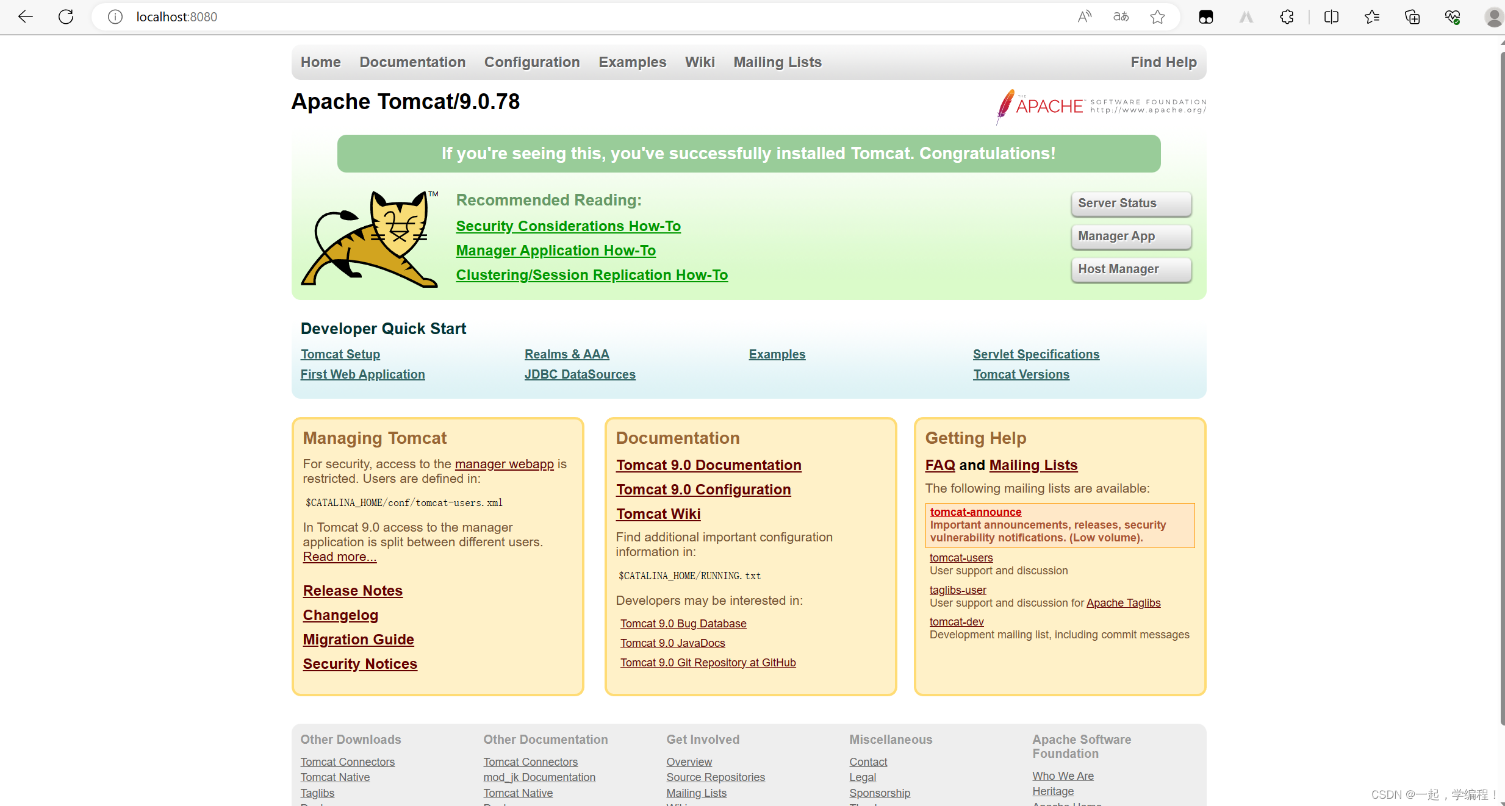Image resolution: width=1505 pixels, height=806 pixels.
Task: Open Tomcat 9.0 Git Repository at GitHub
Action: pos(708,663)
